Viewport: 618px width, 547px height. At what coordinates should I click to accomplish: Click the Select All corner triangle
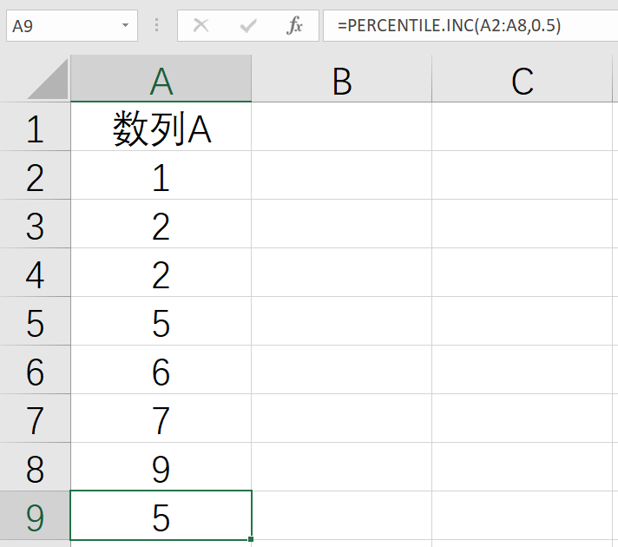(x=49, y=81)
